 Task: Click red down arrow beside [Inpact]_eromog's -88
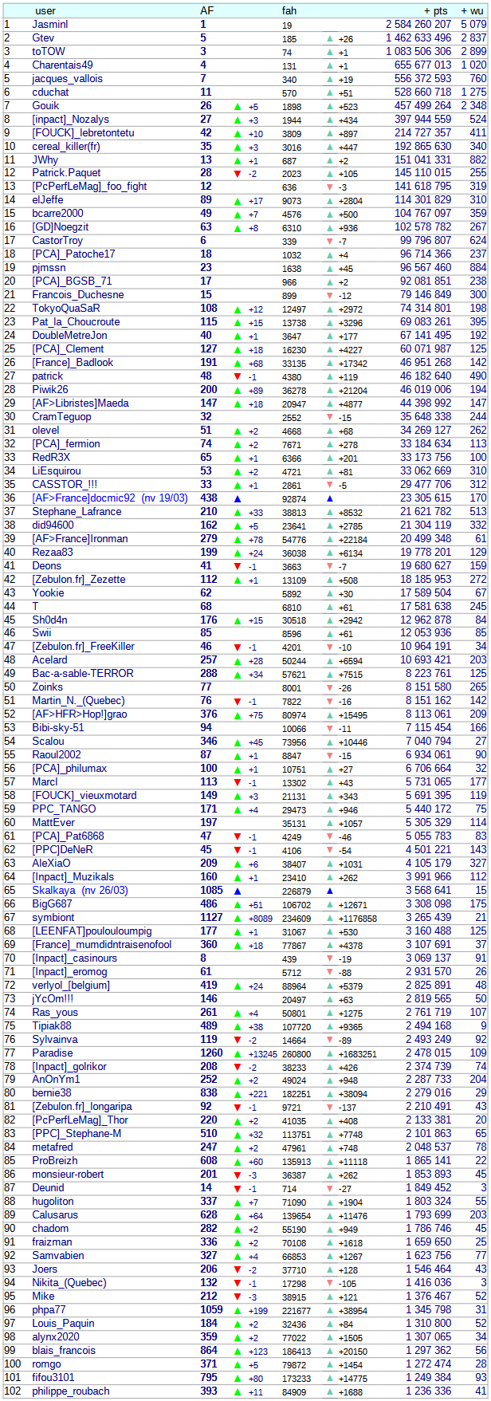330,972
